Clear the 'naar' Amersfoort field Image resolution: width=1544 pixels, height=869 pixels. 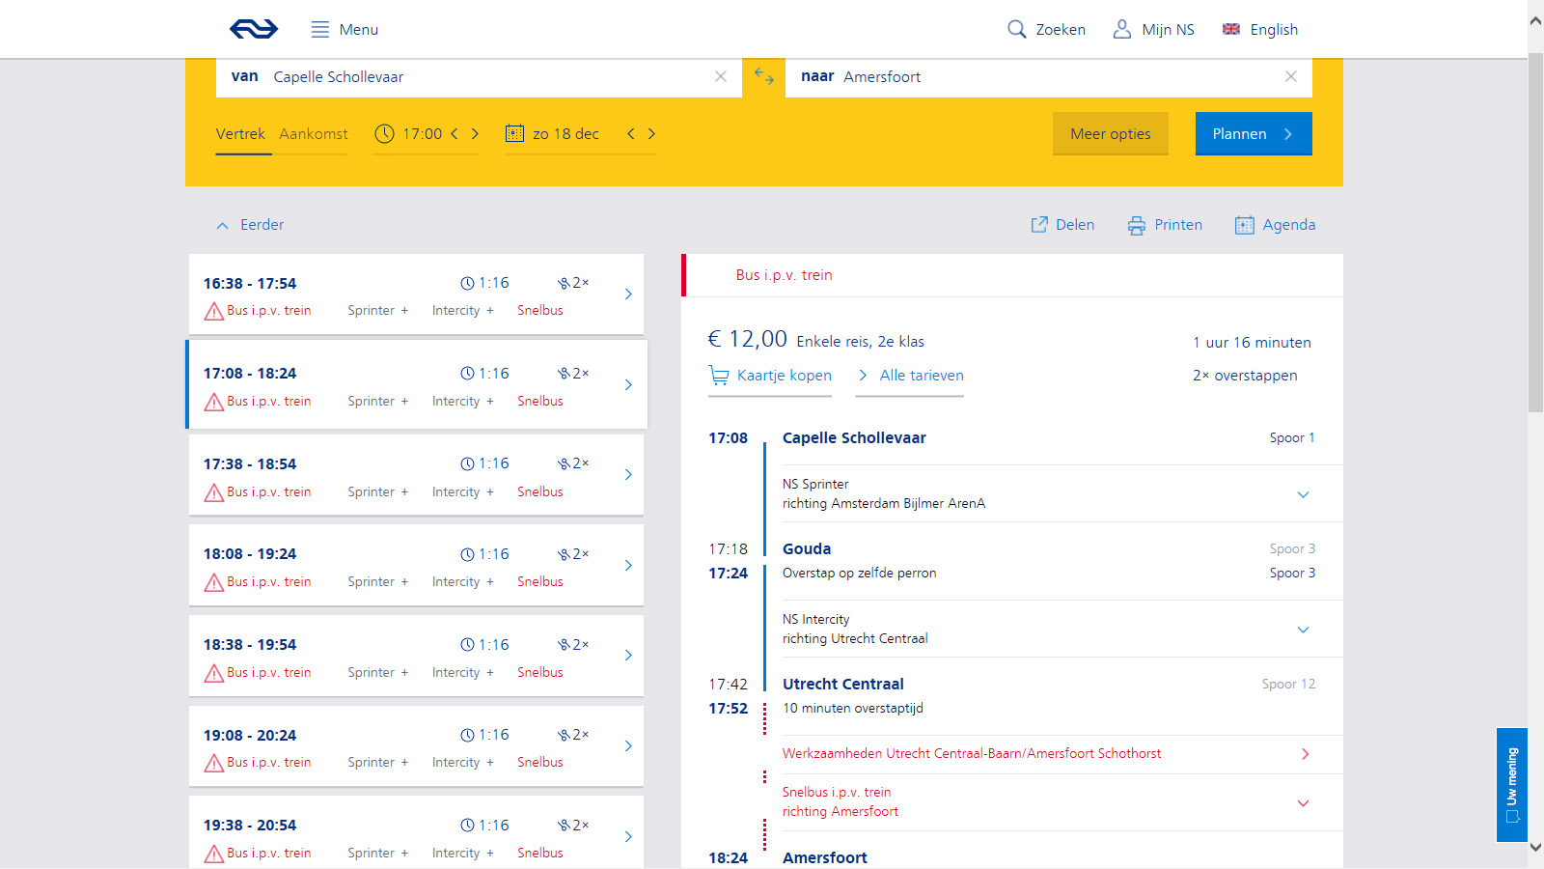[x=1291, y=76]
